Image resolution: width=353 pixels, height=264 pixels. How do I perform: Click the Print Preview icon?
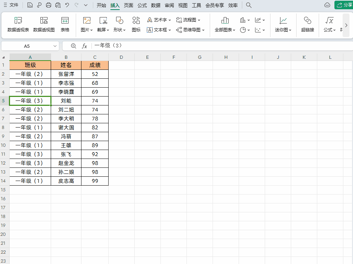[58, 5]
